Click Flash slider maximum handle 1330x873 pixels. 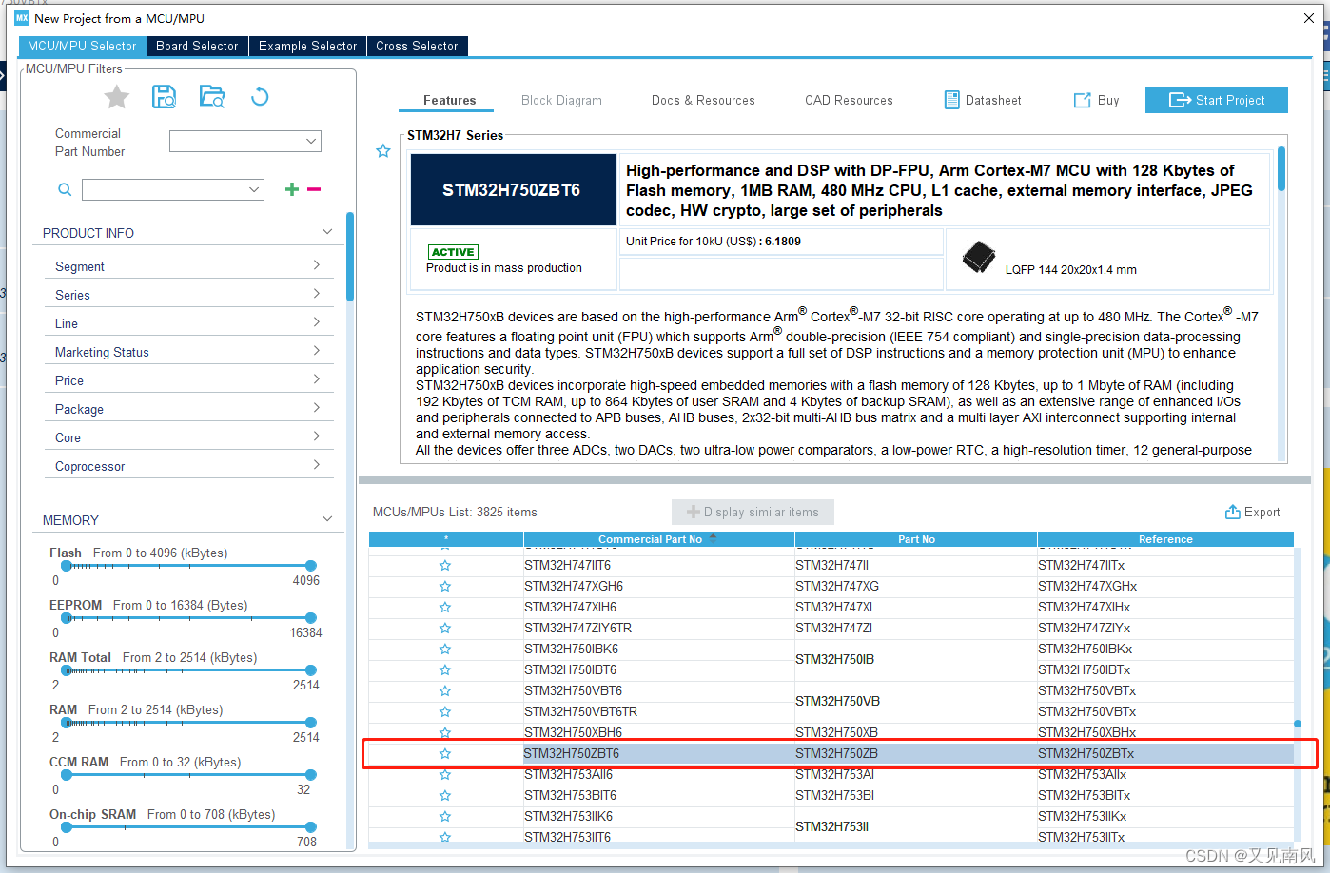coord(310,566)
